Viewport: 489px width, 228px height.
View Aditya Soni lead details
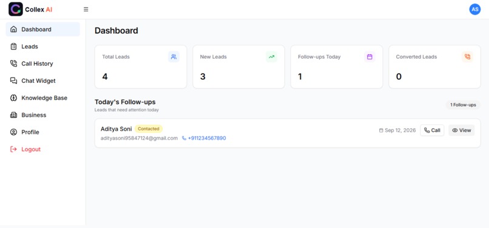click(x=462, y=131)
